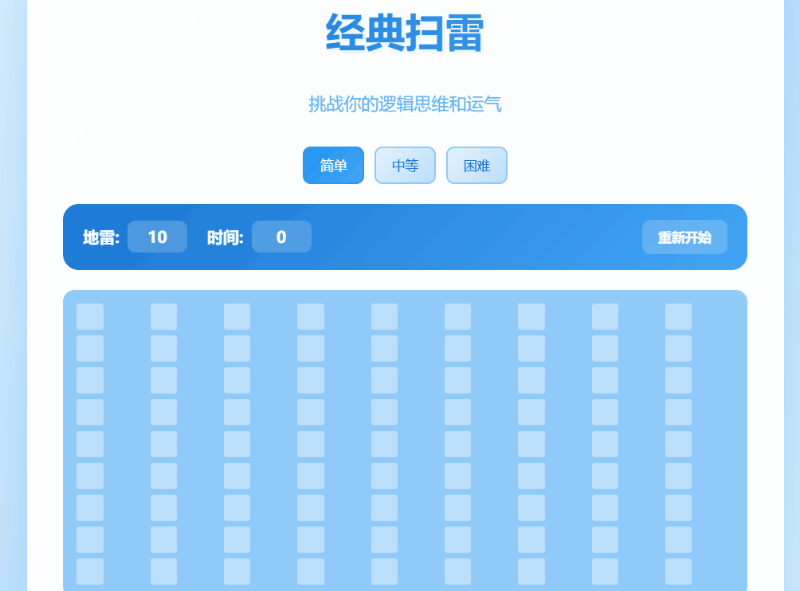Open the cell in row 2, column 7

[531, 348]
